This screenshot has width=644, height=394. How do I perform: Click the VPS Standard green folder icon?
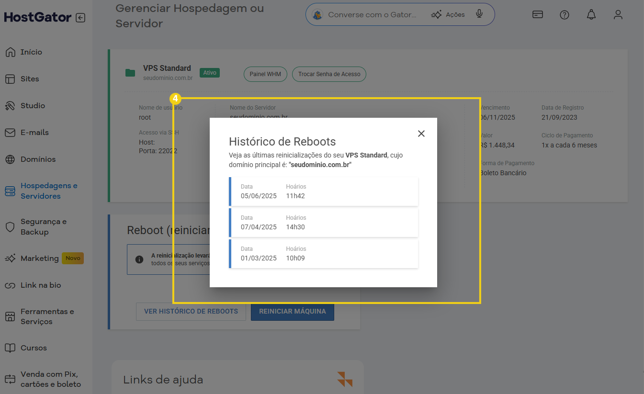[x=130, y=73]
